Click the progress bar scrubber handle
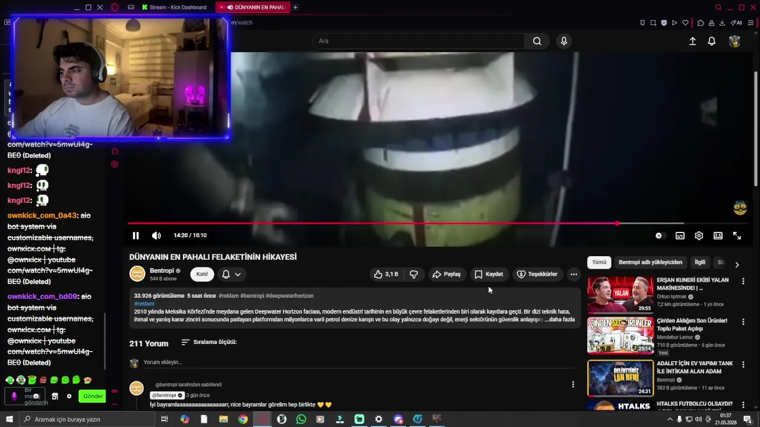This screenshot has height=427, width=760. click(x=617, y=224)
